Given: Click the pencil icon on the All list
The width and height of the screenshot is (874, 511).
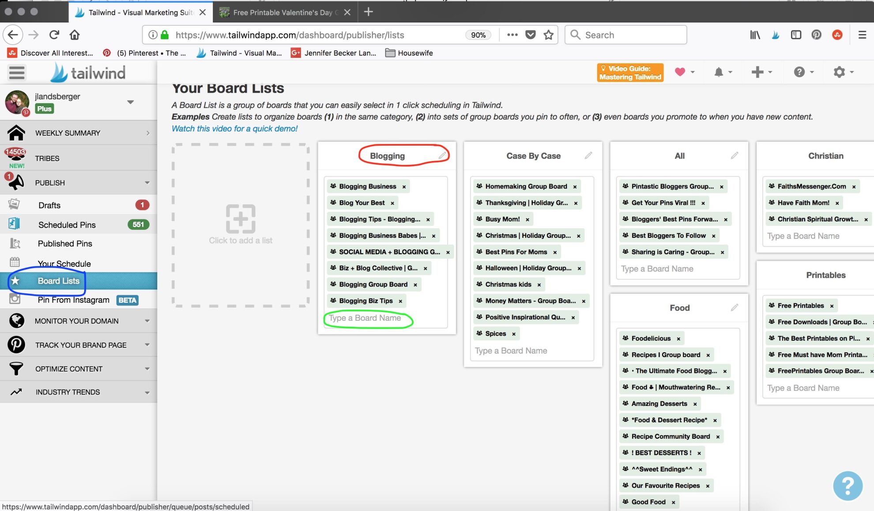Looking at the screenshot, I should pos(735,155).
